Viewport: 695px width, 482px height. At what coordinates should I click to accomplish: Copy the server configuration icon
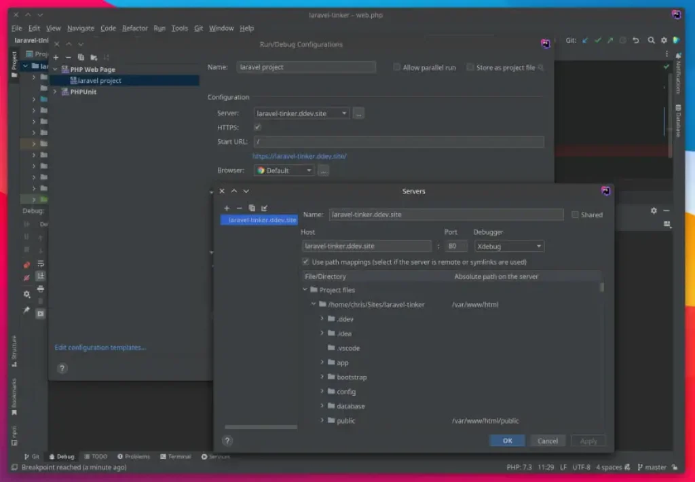click(x=251, y=208)
